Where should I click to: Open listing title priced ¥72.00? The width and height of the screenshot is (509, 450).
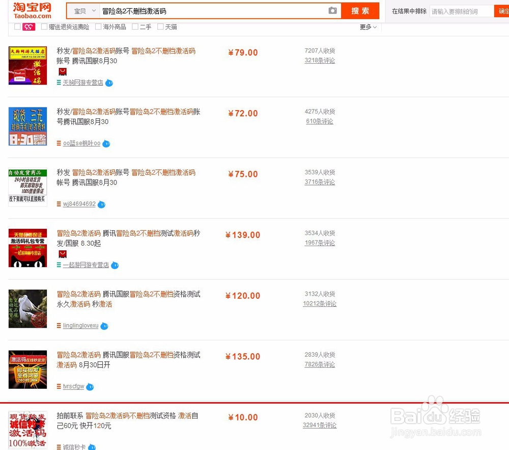(129, 117)
